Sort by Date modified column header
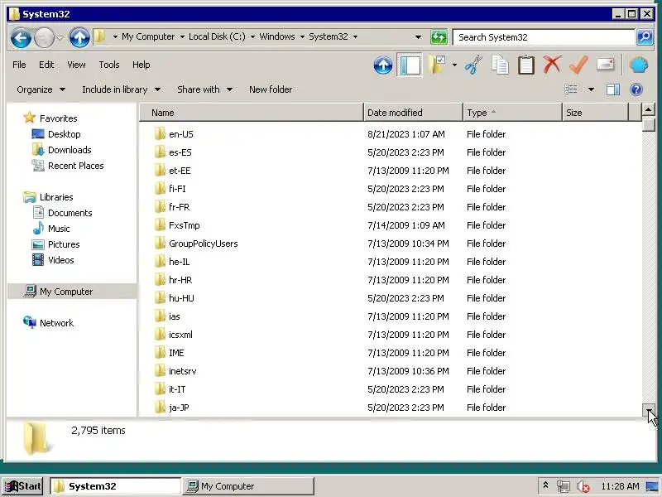Screen dimensions: 662x497 click(x=413, y=113)
